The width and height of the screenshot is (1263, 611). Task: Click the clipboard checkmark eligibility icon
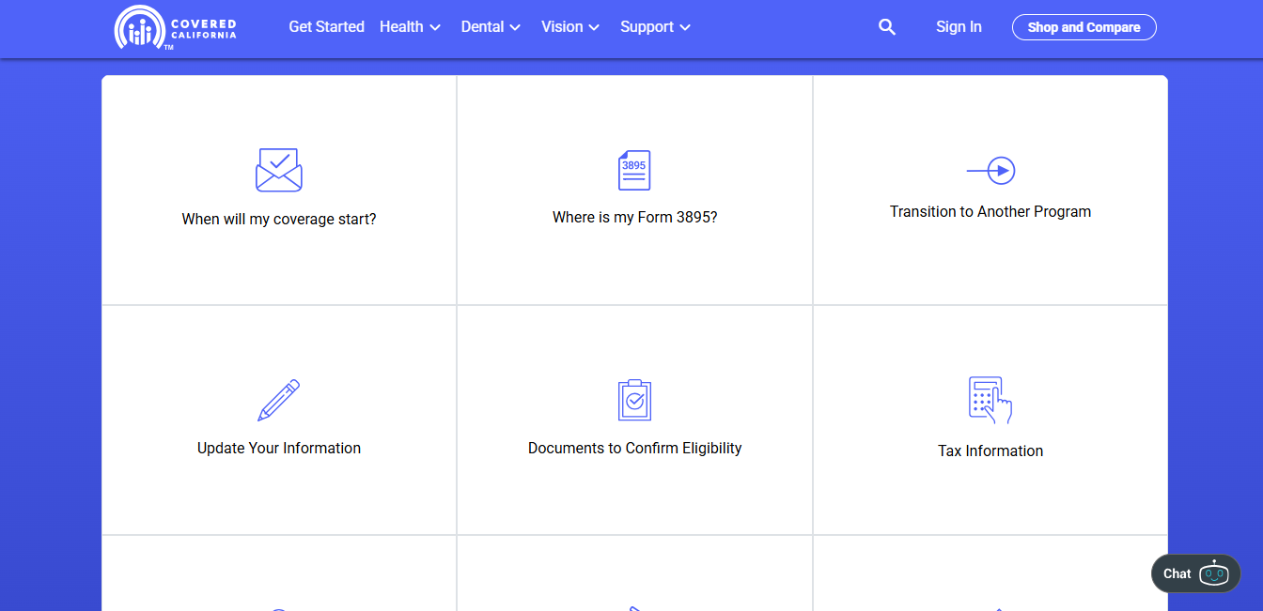pos(634,400)
